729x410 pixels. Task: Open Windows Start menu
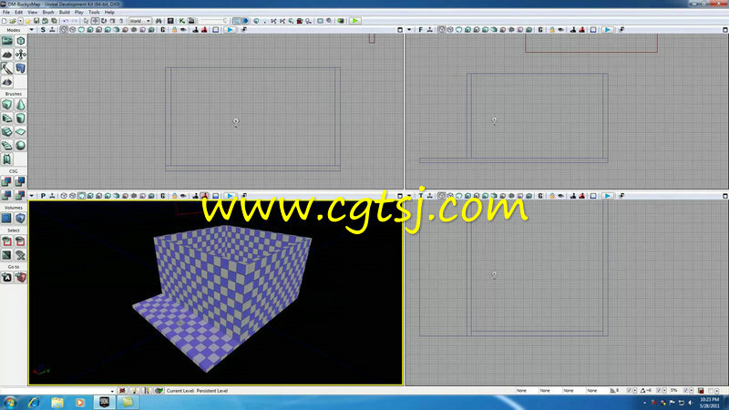tap(10, 402)
